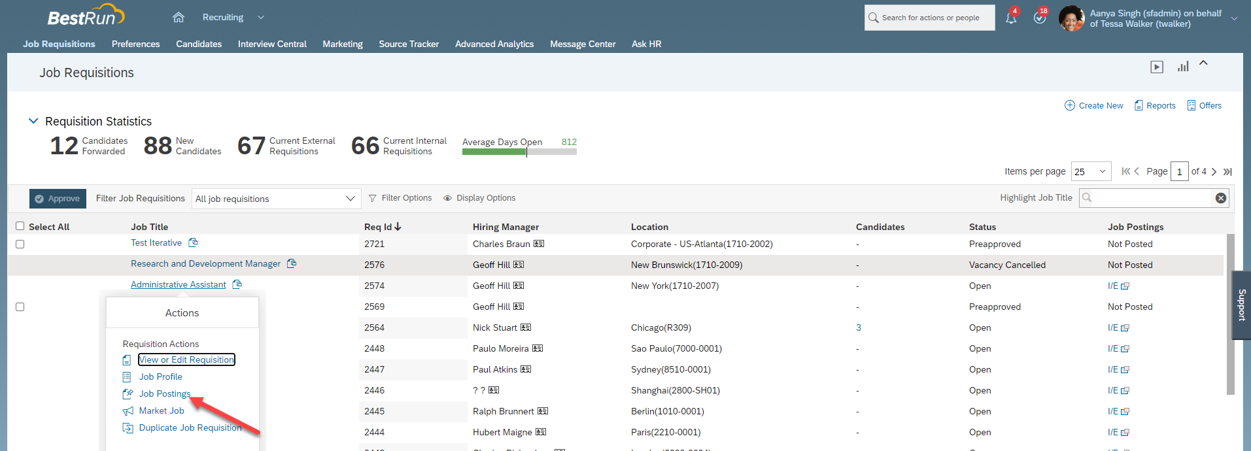Image resolution: width=1251 pixels, height=451 pixels.
Task: Open the user account dropdown chevron
Action: pyautogui.click(x=1235, y=18)
